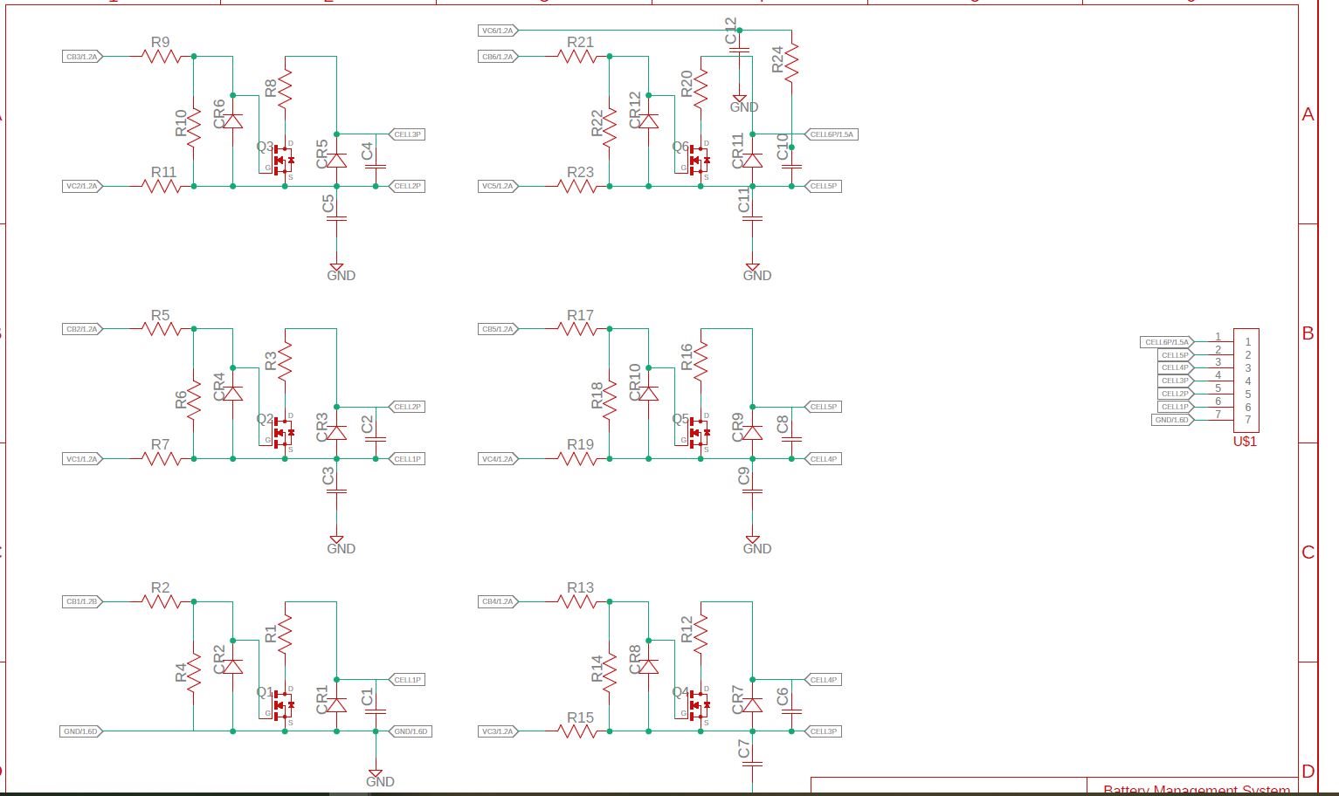Pick the CR11 diode symbol
This screenshot has height=796, width=1339.
(752, 160)
